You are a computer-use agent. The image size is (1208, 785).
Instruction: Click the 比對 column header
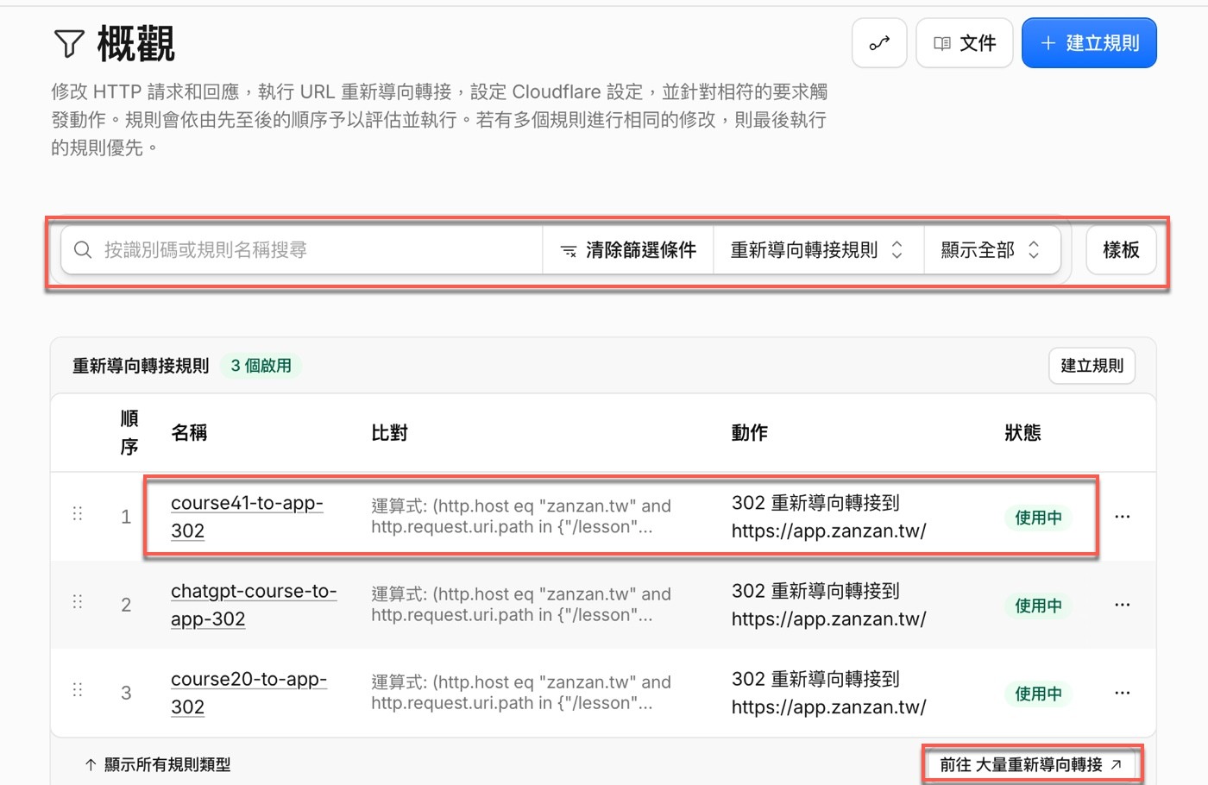pyautogui.click(x=389, y=432)
